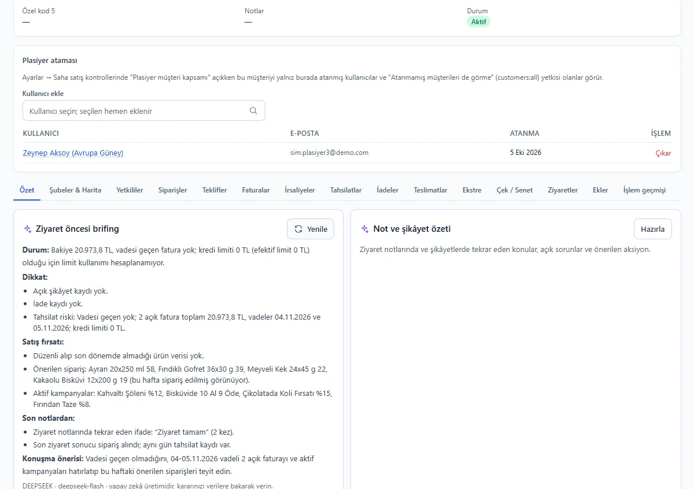
Task: Open the Faturalar tab
Action: pos(256,190)
